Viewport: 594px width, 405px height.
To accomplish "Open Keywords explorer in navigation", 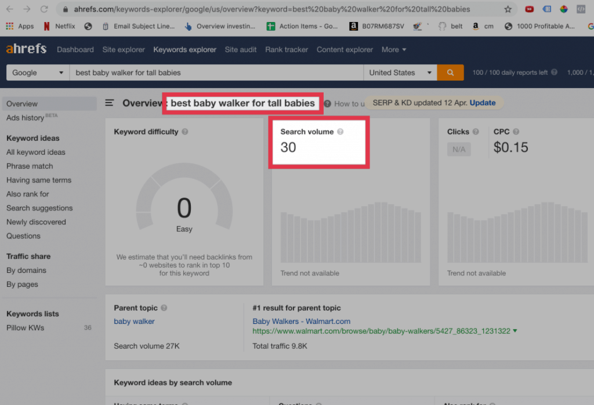I will [x=185, y=50].
